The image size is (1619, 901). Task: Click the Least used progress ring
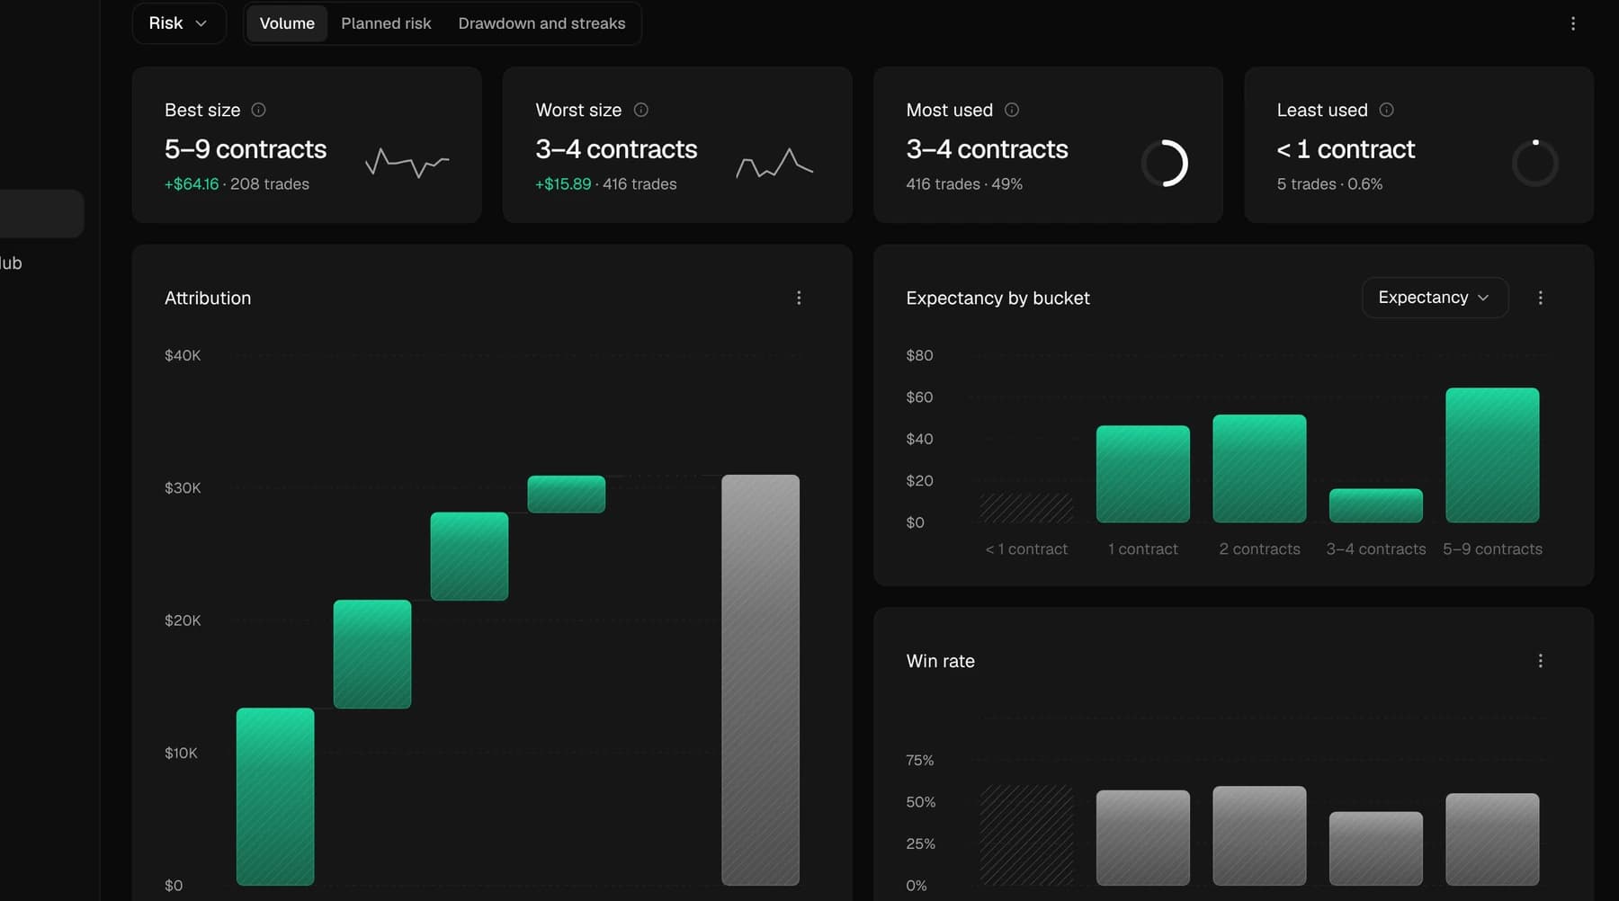(x=1535, y=163)
